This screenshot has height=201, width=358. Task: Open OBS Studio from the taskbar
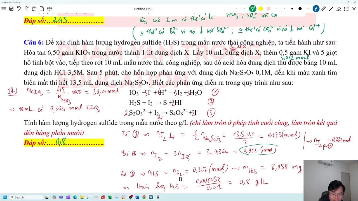tap(130, 197)
